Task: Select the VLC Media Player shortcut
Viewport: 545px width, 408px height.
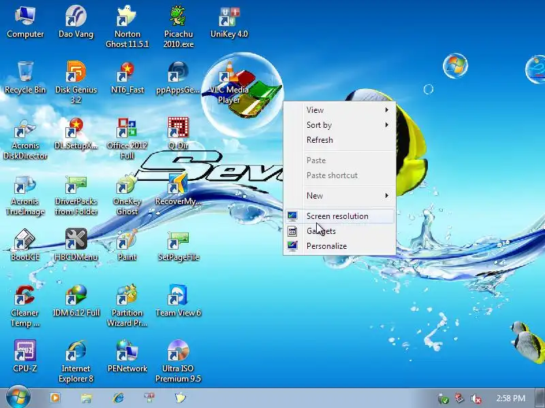Action: click(229, 82)
